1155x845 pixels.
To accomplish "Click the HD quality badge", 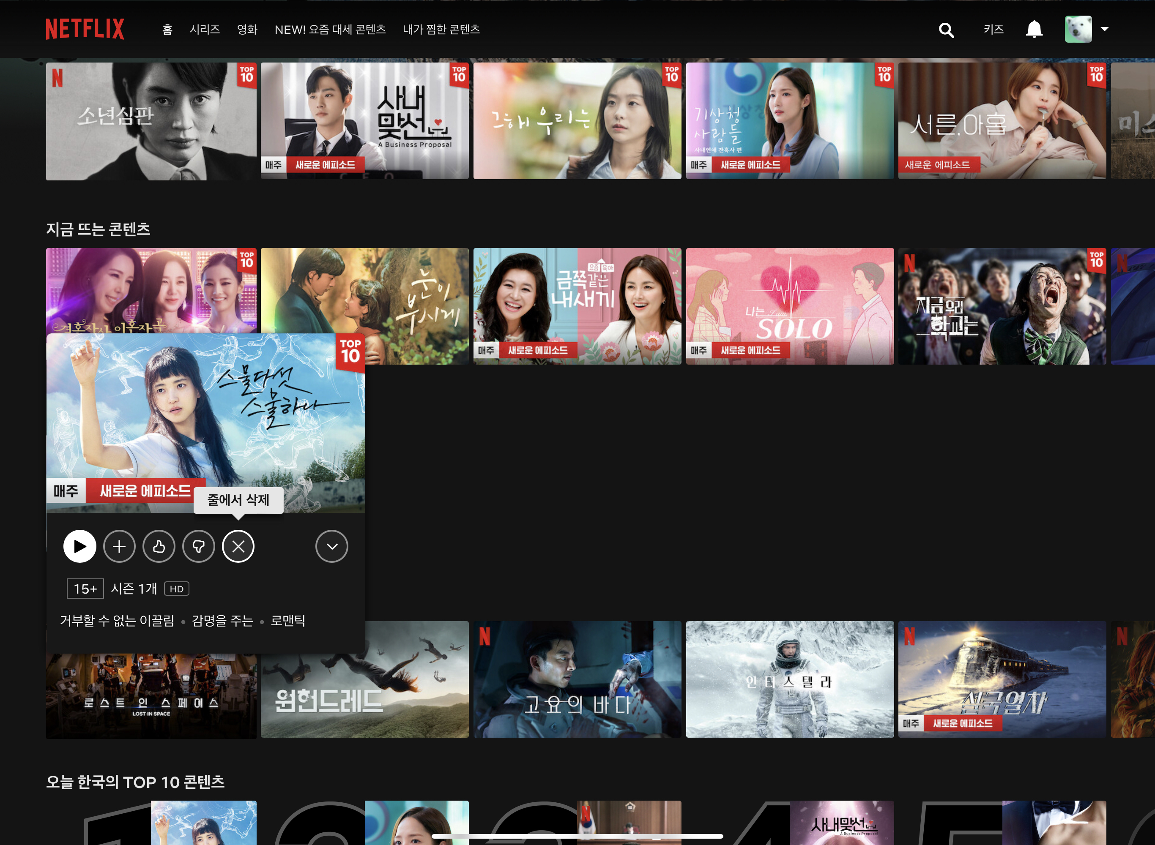I will point(177,589).
